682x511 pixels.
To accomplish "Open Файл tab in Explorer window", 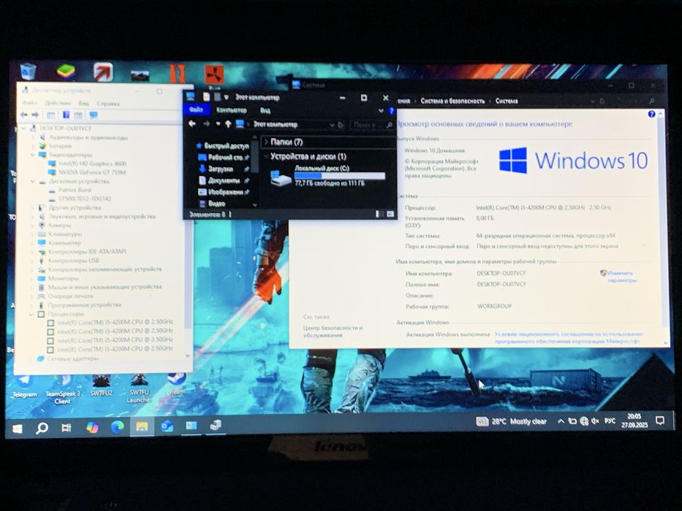I will click(196, 110).
